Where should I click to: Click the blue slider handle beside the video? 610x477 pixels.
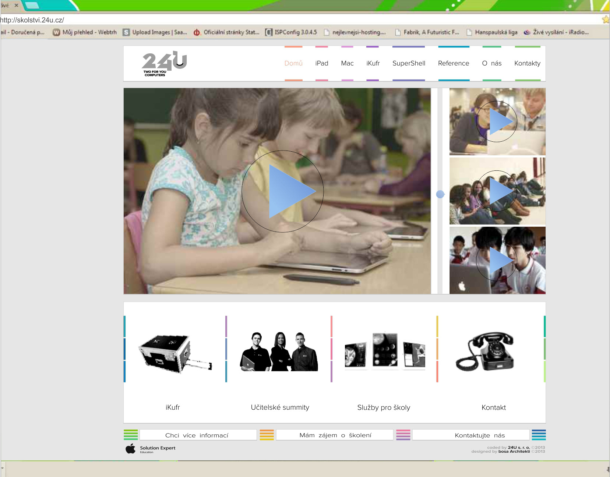point(440,194)
